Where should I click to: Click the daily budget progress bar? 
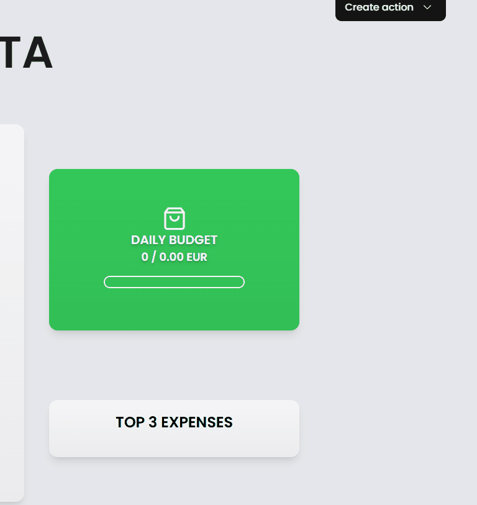pyautogui.click(x=175, y=282)
